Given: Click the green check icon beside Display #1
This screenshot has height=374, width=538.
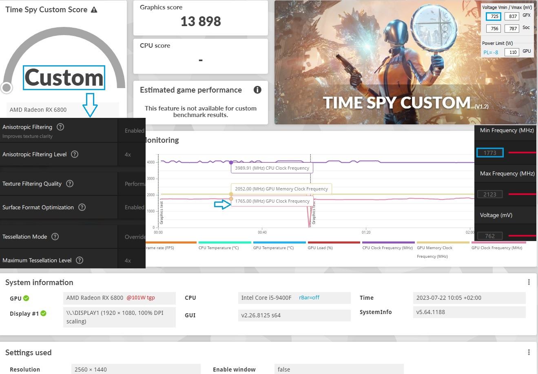Looking at the screenshot, I should [43, 314].
